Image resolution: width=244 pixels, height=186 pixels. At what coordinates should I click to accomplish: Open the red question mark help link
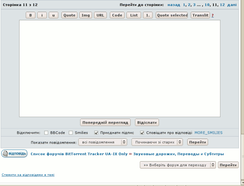[213, 15]
